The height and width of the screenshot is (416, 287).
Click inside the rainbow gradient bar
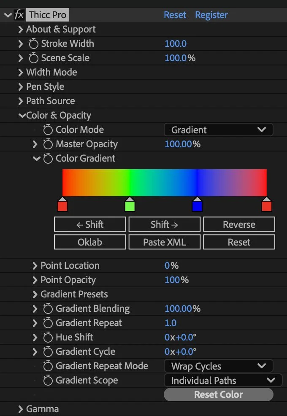(x=165, y=183)
